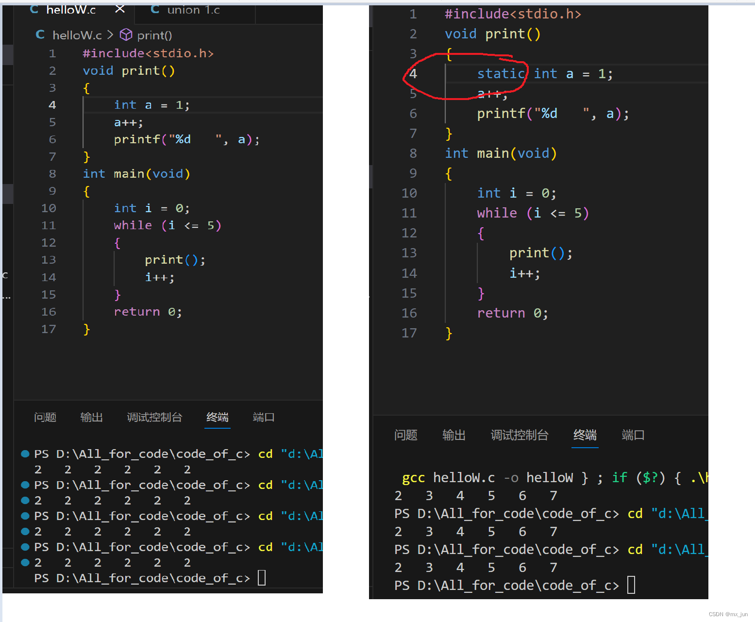Viewport: 755px width, 622px height.
Task: Click the partially visible c file entry on left edge
Action: coord(5,275)
